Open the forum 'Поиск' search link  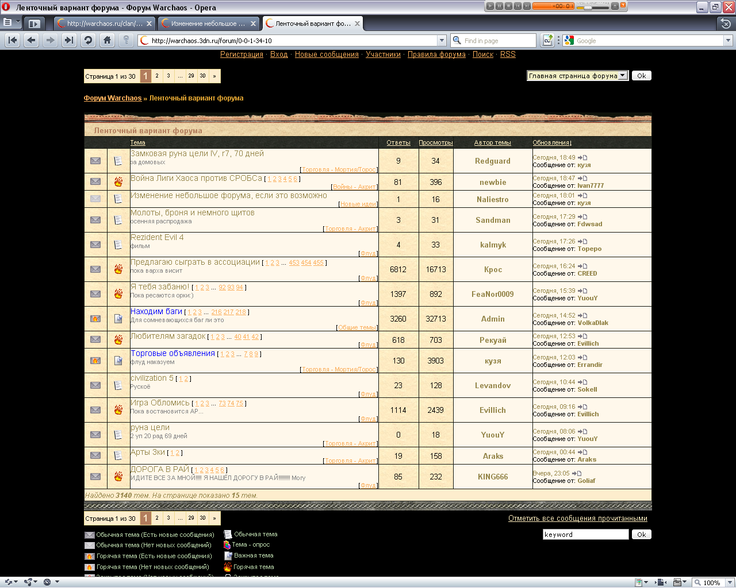coord(483,55)
